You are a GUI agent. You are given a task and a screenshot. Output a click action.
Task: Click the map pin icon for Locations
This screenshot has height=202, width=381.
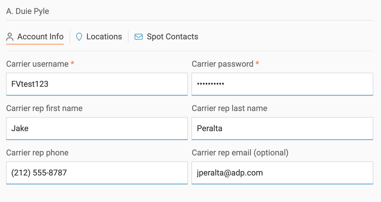click(x=79, y=37)
